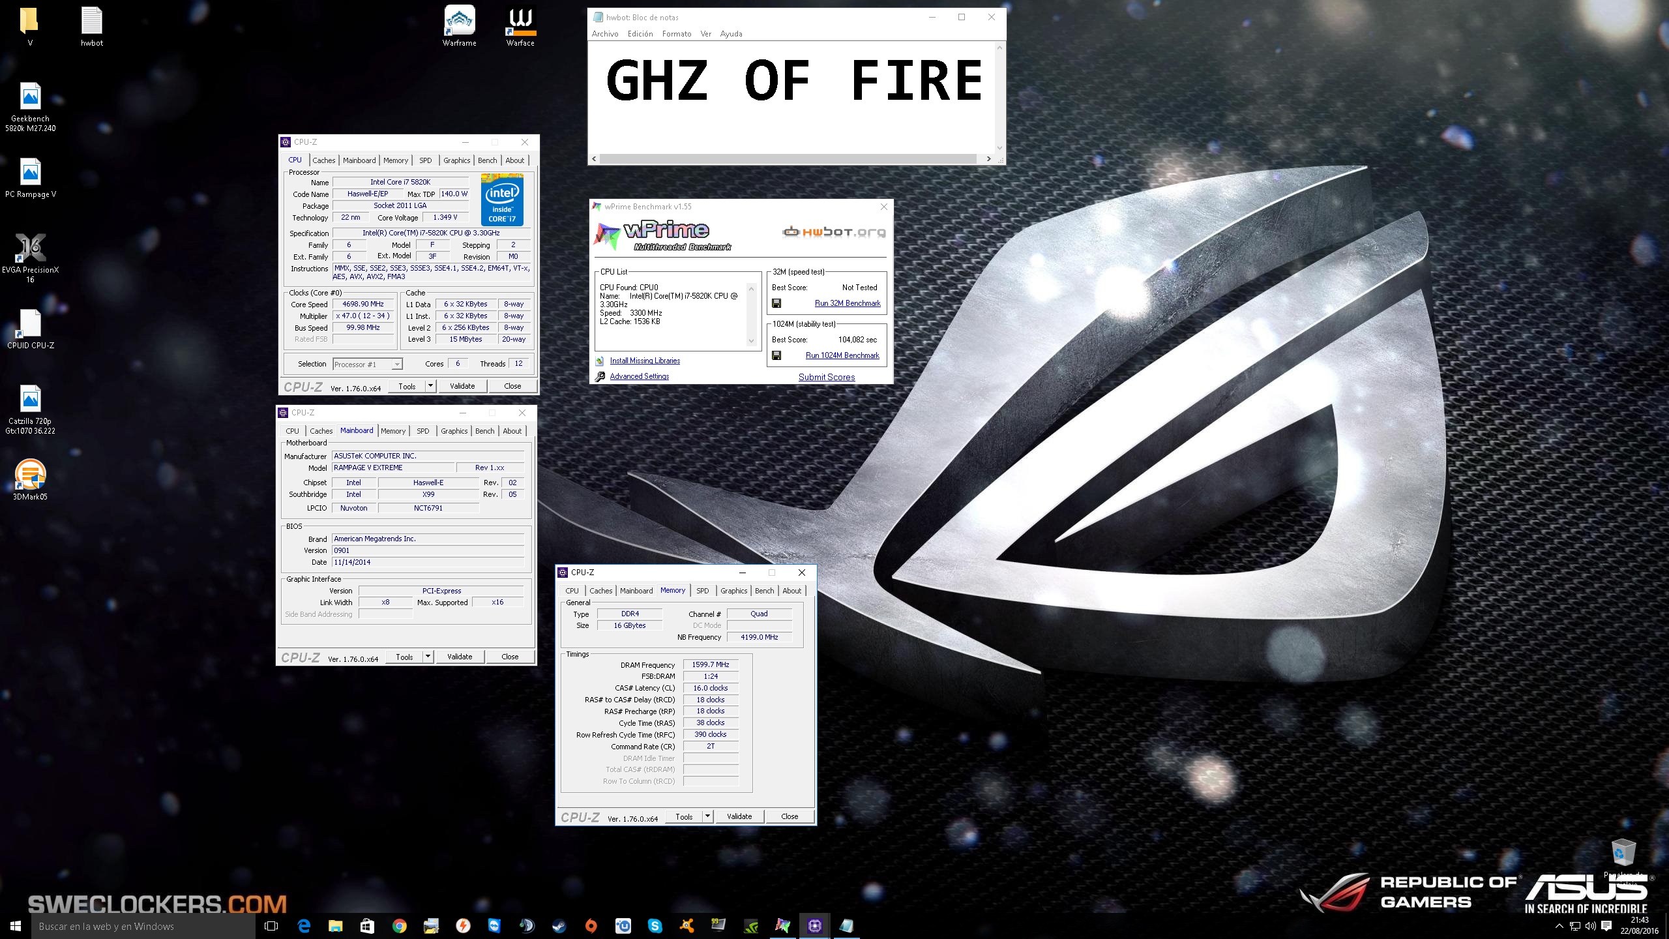Open Origin from the taskbar
The width and height of the screenshot is (1669, 939).
[591, 926]
